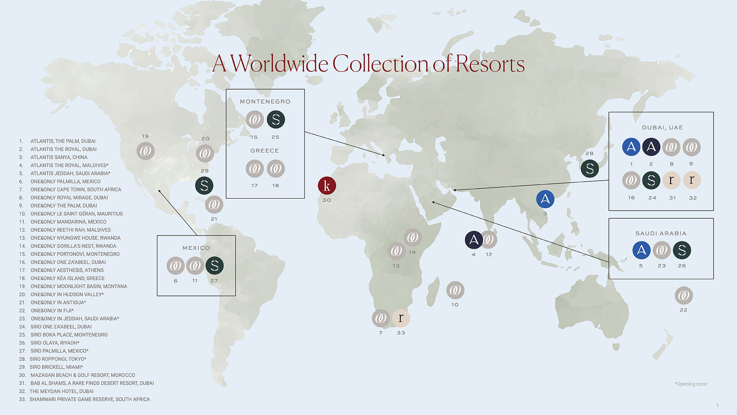Click the Dubai One&Only icon numbered 8
737x415 pixels.
[671, 147]
